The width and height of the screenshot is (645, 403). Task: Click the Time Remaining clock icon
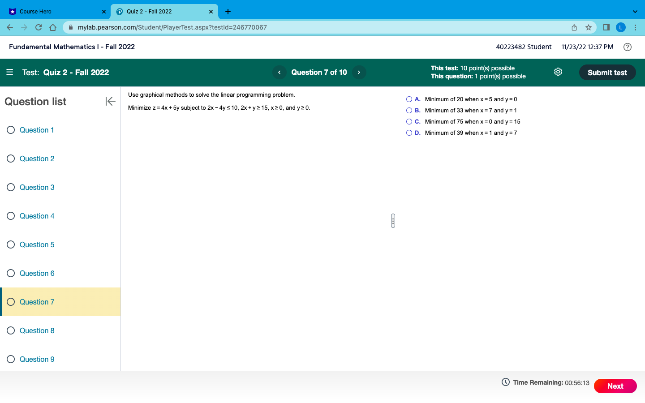(505, 382)
